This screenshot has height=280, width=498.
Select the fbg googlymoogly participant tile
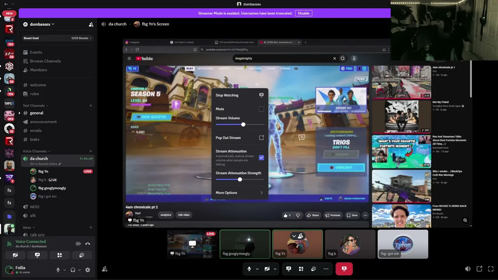[245, 244]
